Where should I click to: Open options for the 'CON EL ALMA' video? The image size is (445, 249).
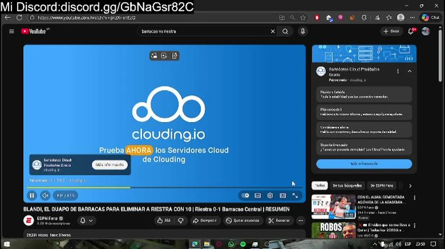click(x=414, y=198)
